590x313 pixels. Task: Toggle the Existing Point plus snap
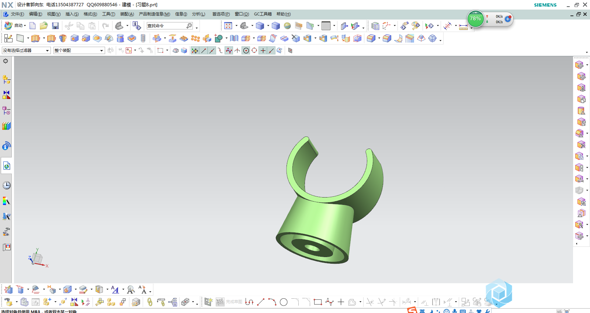[x=263, y=50]
